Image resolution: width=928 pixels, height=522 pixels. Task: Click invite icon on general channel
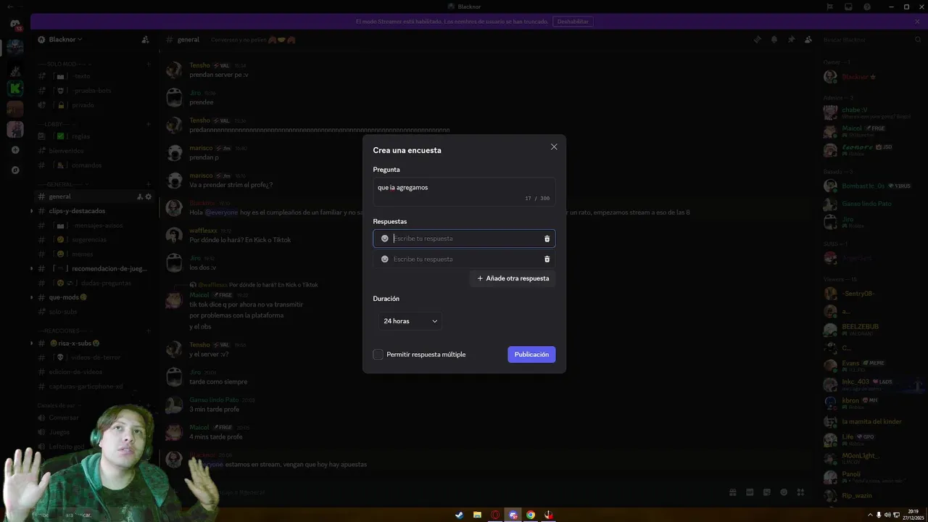point(140,196)
